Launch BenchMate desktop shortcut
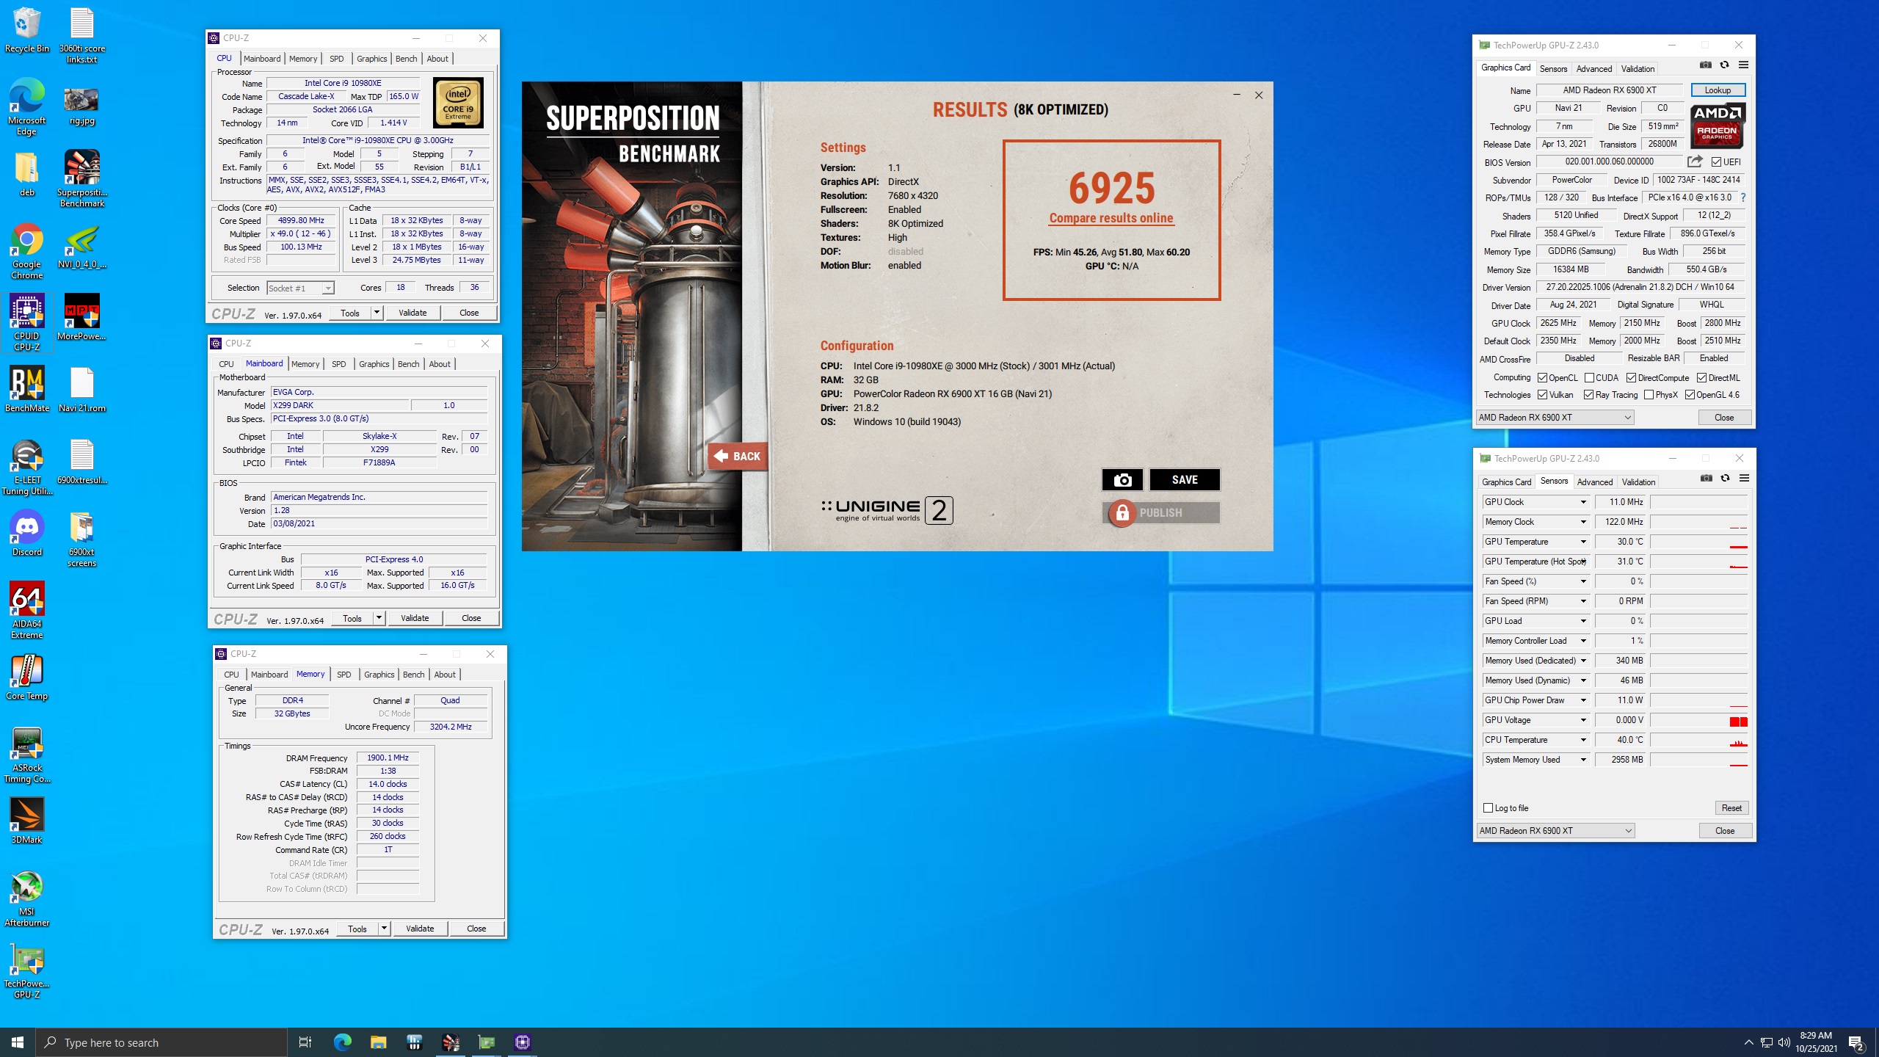Image resolution: width=1879 pixels, height=1057 pixels. 27,389
